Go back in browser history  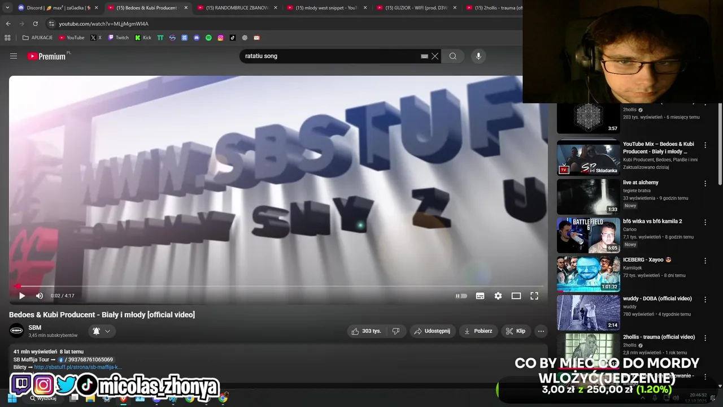pos(8,24)
